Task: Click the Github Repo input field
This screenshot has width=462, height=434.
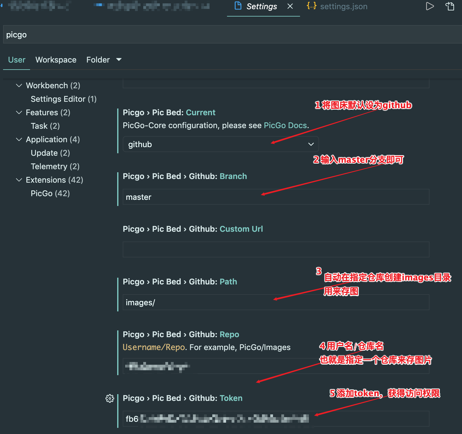Action: (x=276, y=366)
